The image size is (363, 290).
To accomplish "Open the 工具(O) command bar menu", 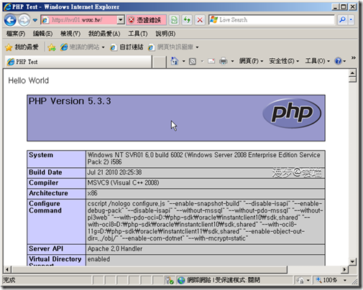I will (x=318, y=61).
